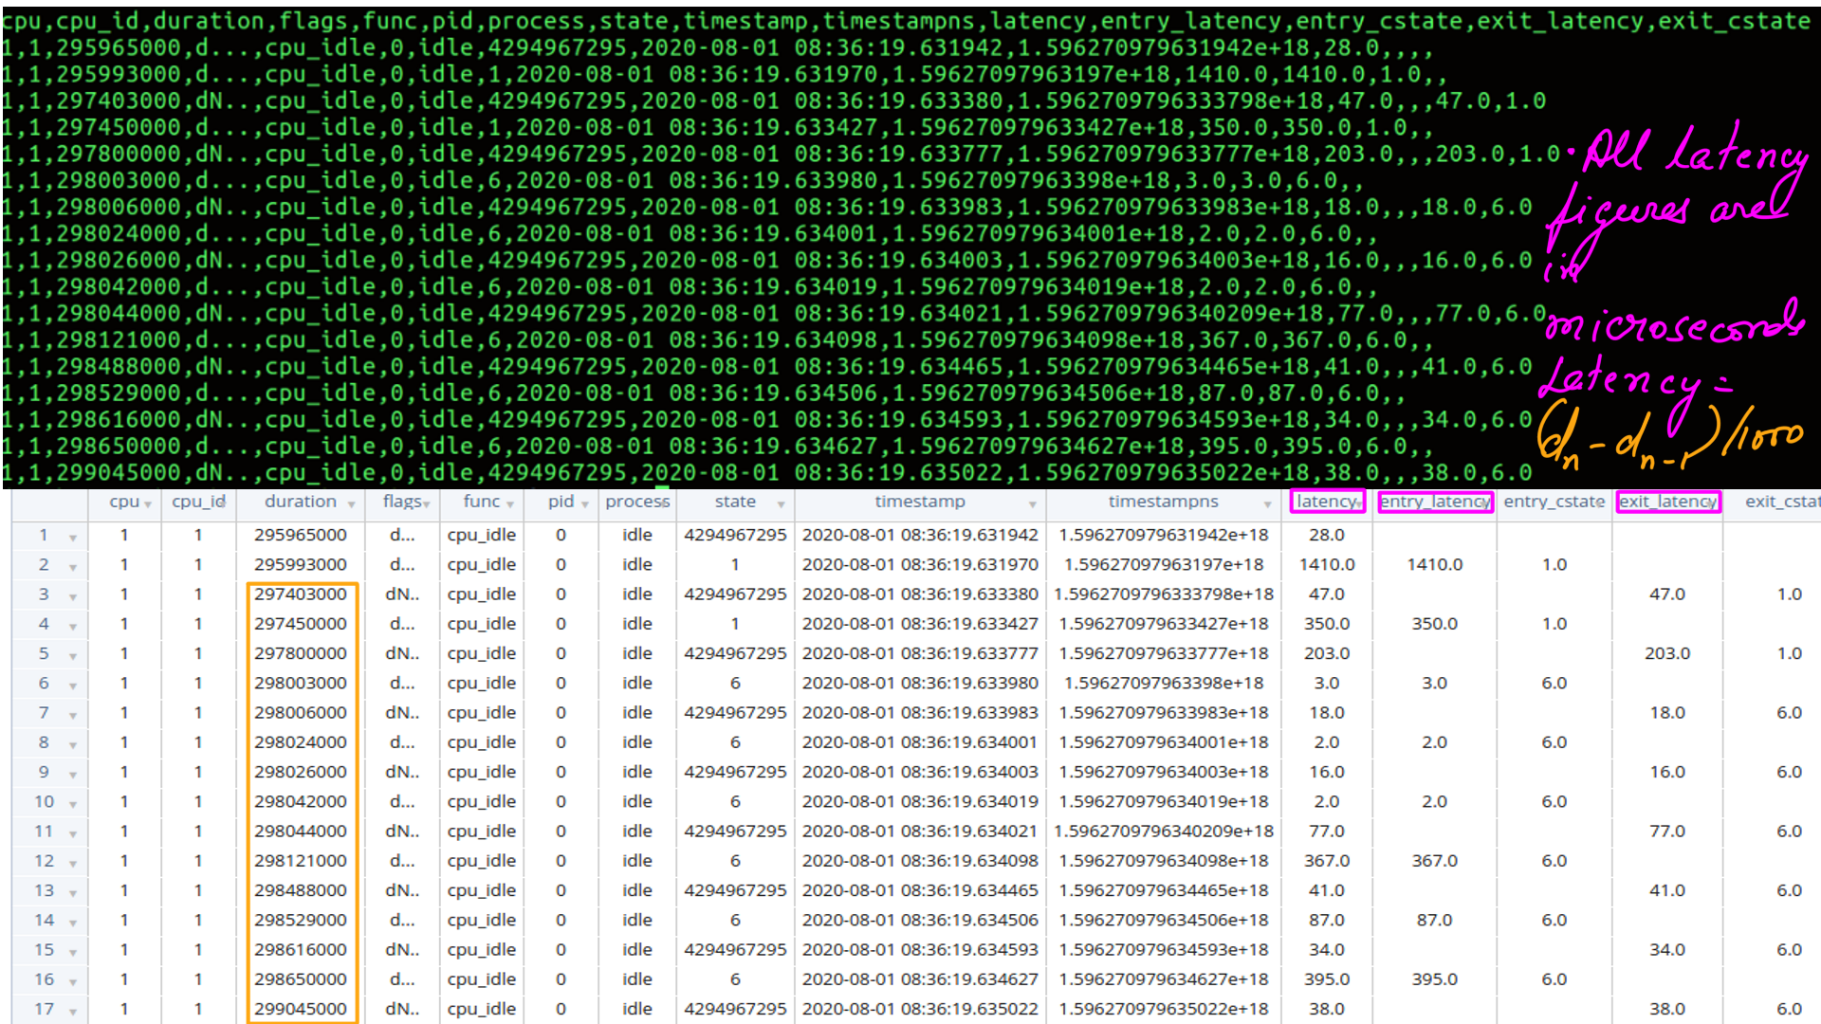
Task: Select duration cell 298003000
Action: (x=300, y=683)
